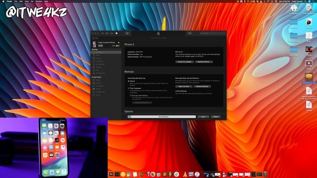The image size is (317, 178).
Task: Click the Done button in iTunes
Action: pyautogui.click(x=215, y=117)
